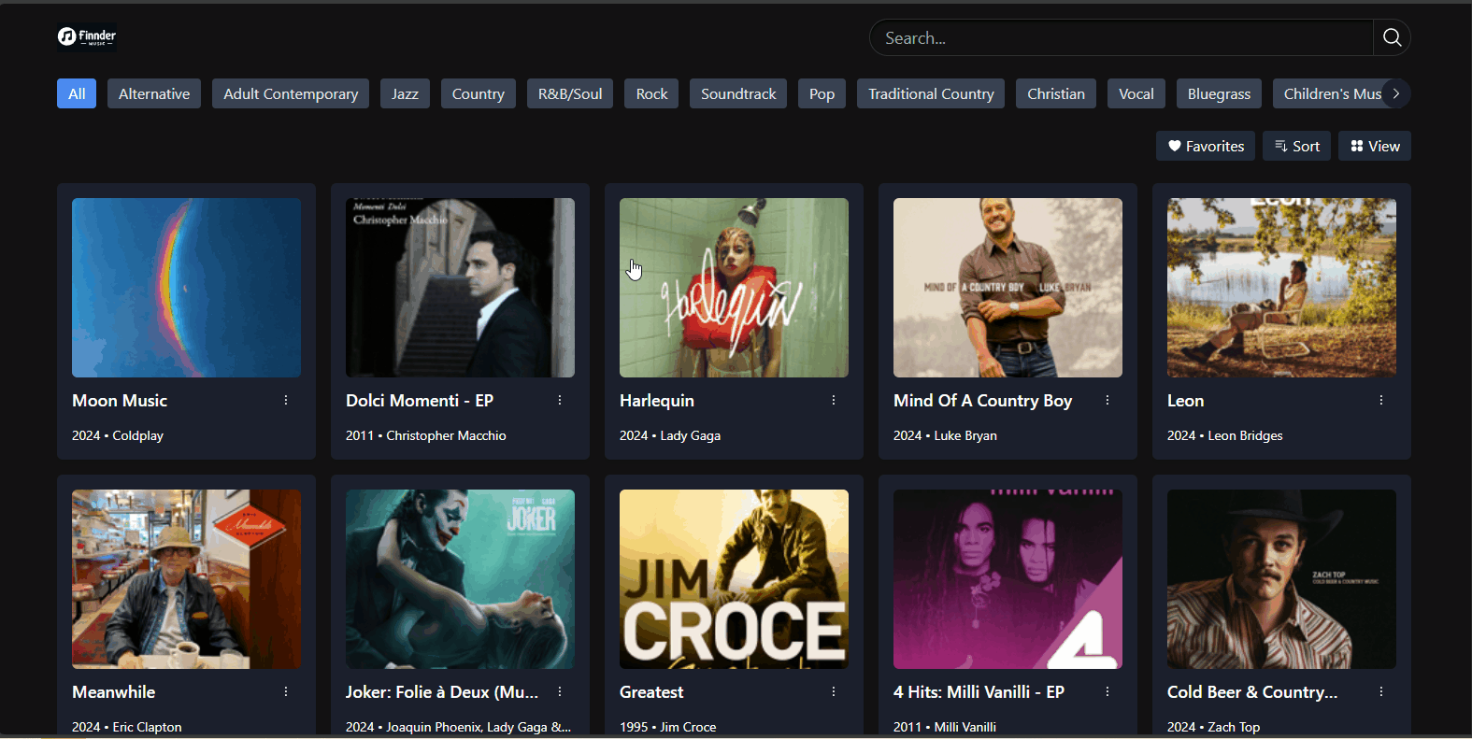The width and height of the screenshot is (1472, 739).
Task: Click the Finnder Music logo
Action: [87, 36]
